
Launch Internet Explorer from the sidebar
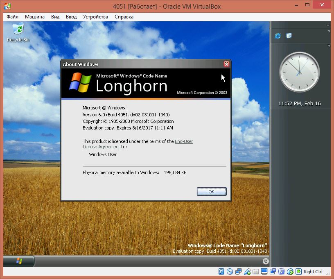pos(278,36)
